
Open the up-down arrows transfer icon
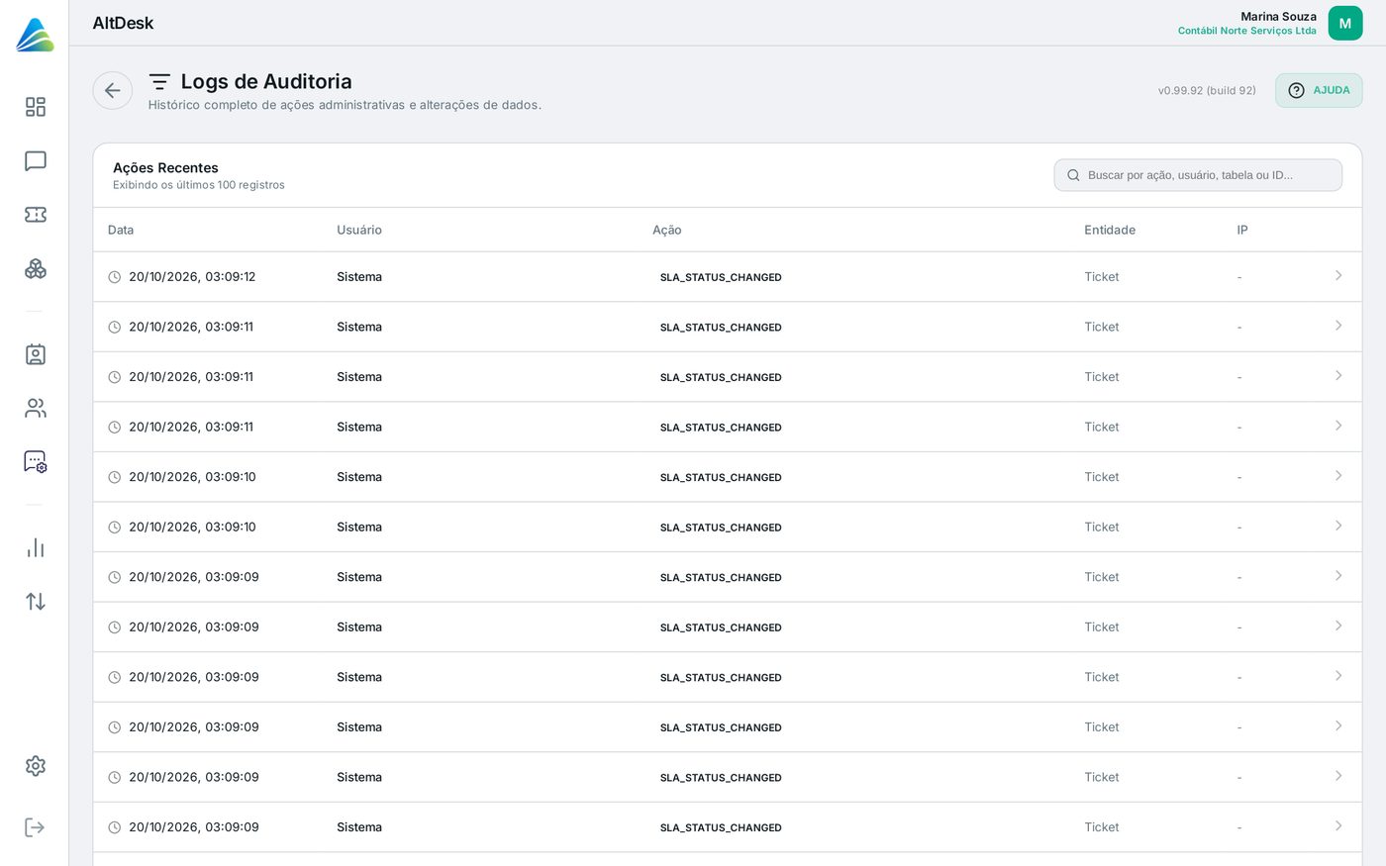pos(36,602)
